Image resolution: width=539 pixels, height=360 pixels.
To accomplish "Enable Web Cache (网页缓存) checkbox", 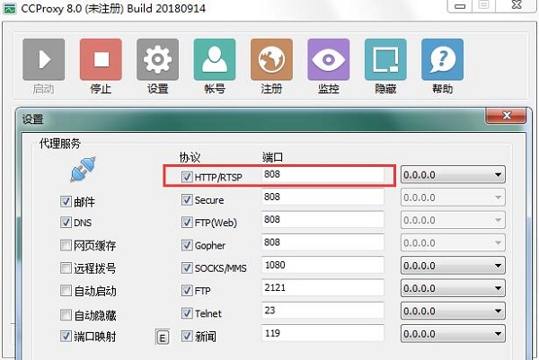I will pos(66,245).
